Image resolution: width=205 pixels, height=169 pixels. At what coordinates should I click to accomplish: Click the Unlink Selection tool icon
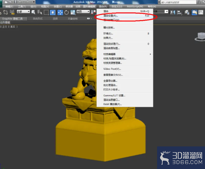pos(5,12)
